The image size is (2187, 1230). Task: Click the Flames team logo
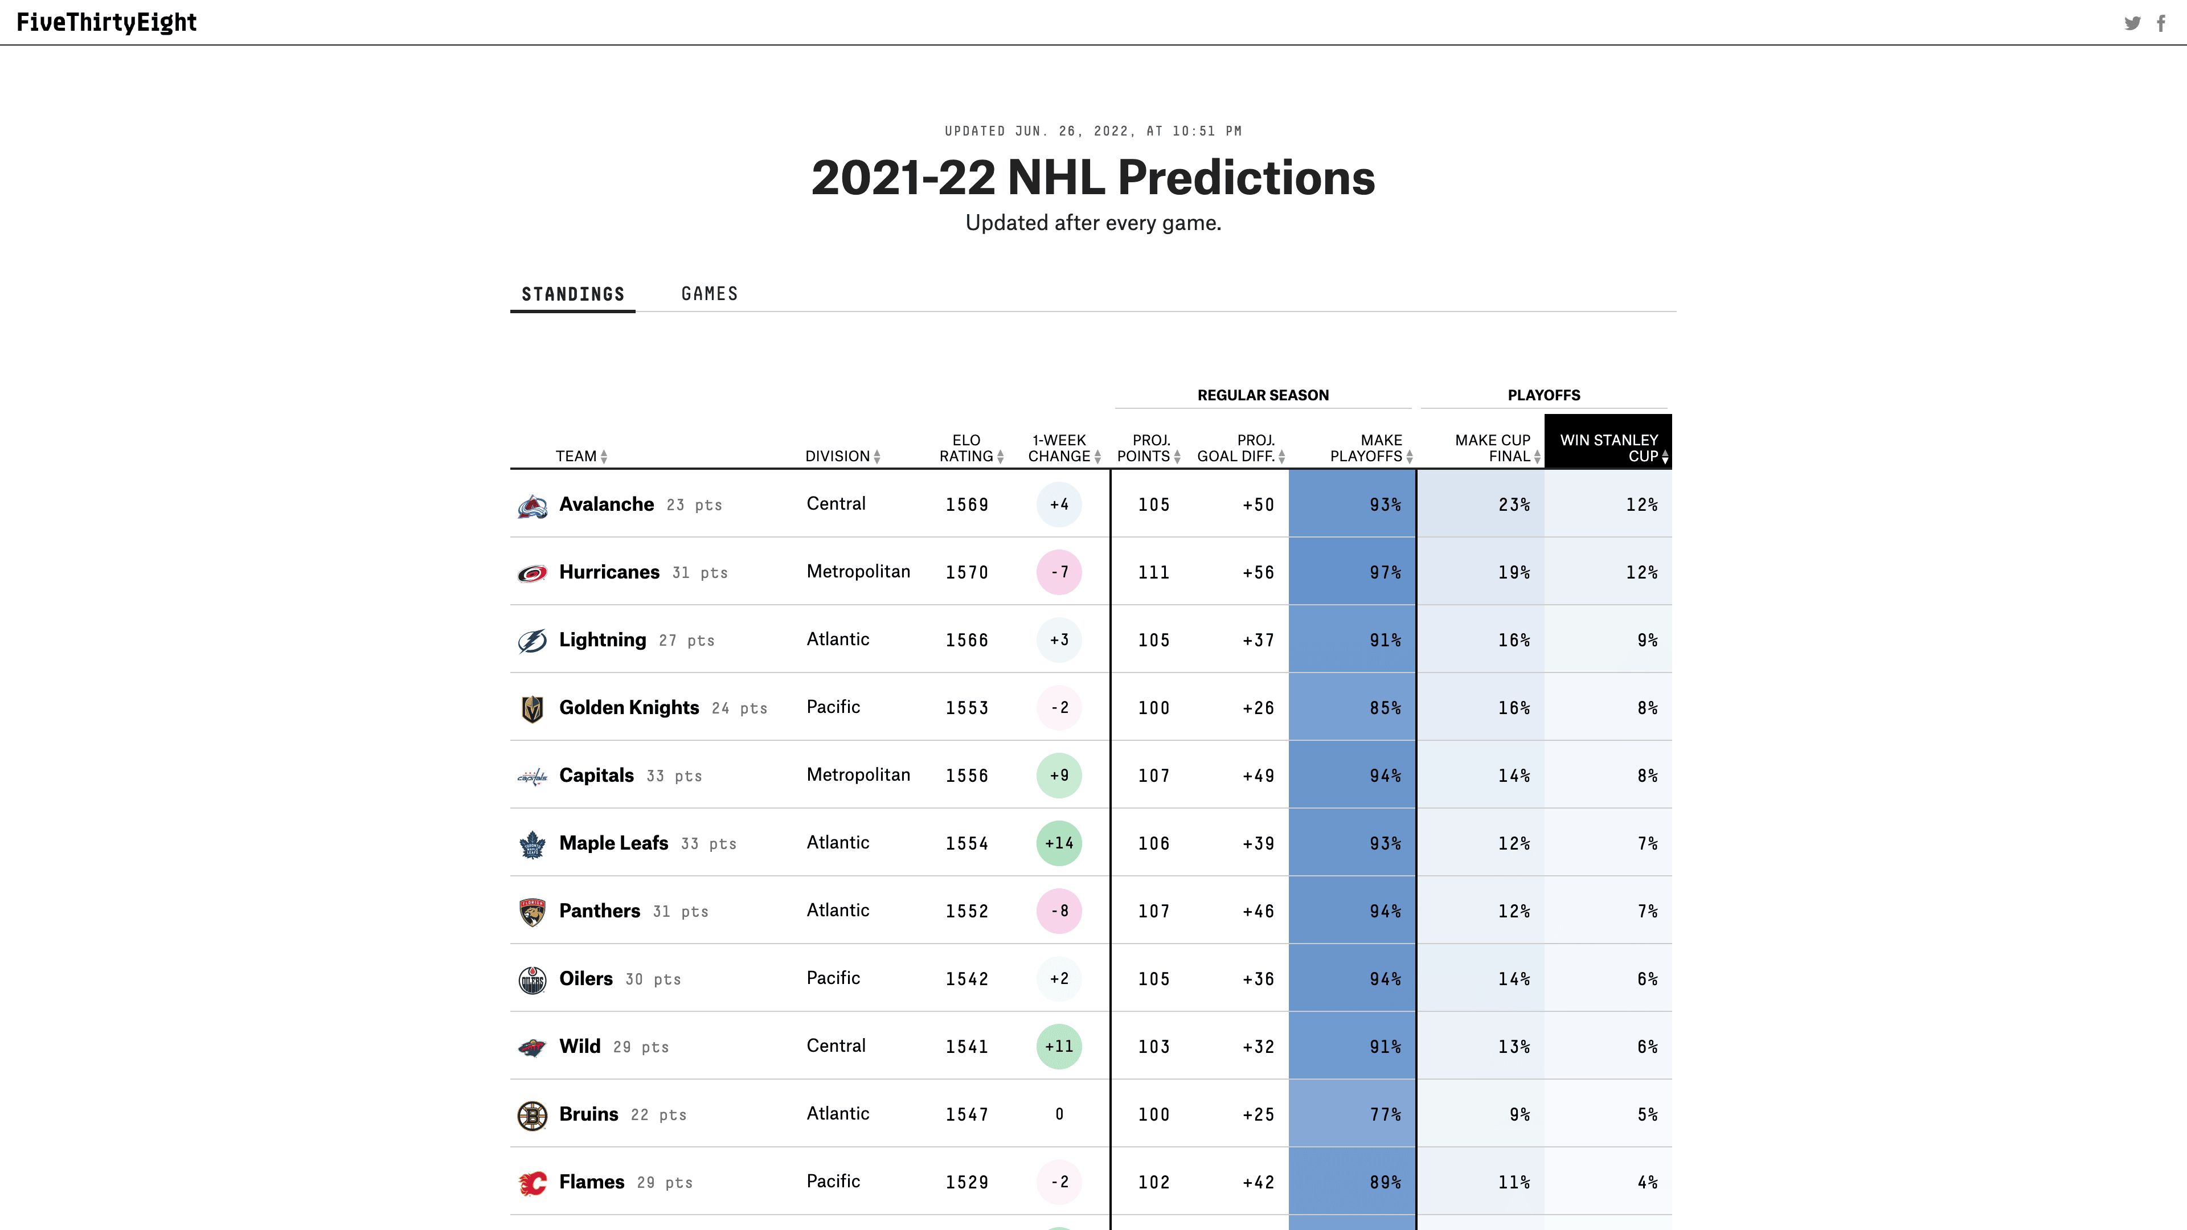pyautogui.click(x=533, y=1183)
